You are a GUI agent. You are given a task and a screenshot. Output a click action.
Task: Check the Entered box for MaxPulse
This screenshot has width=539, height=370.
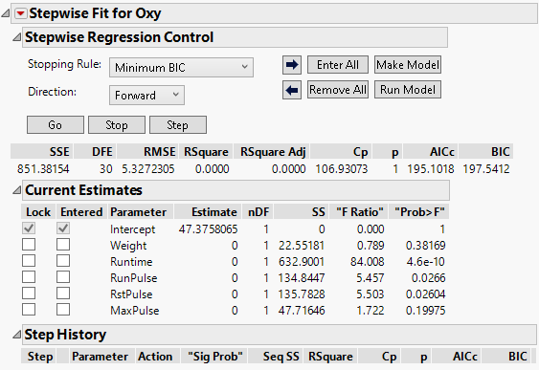point(63,309)
